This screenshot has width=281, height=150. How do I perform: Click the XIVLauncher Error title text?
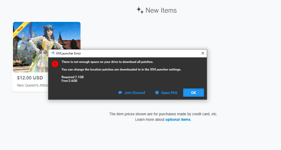tap(68, 53)
